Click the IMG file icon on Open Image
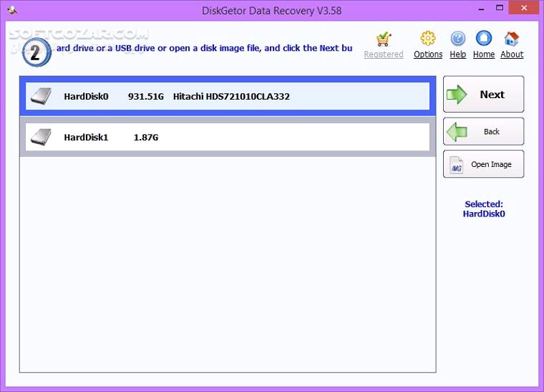544x392 pixels. [456, 165]
